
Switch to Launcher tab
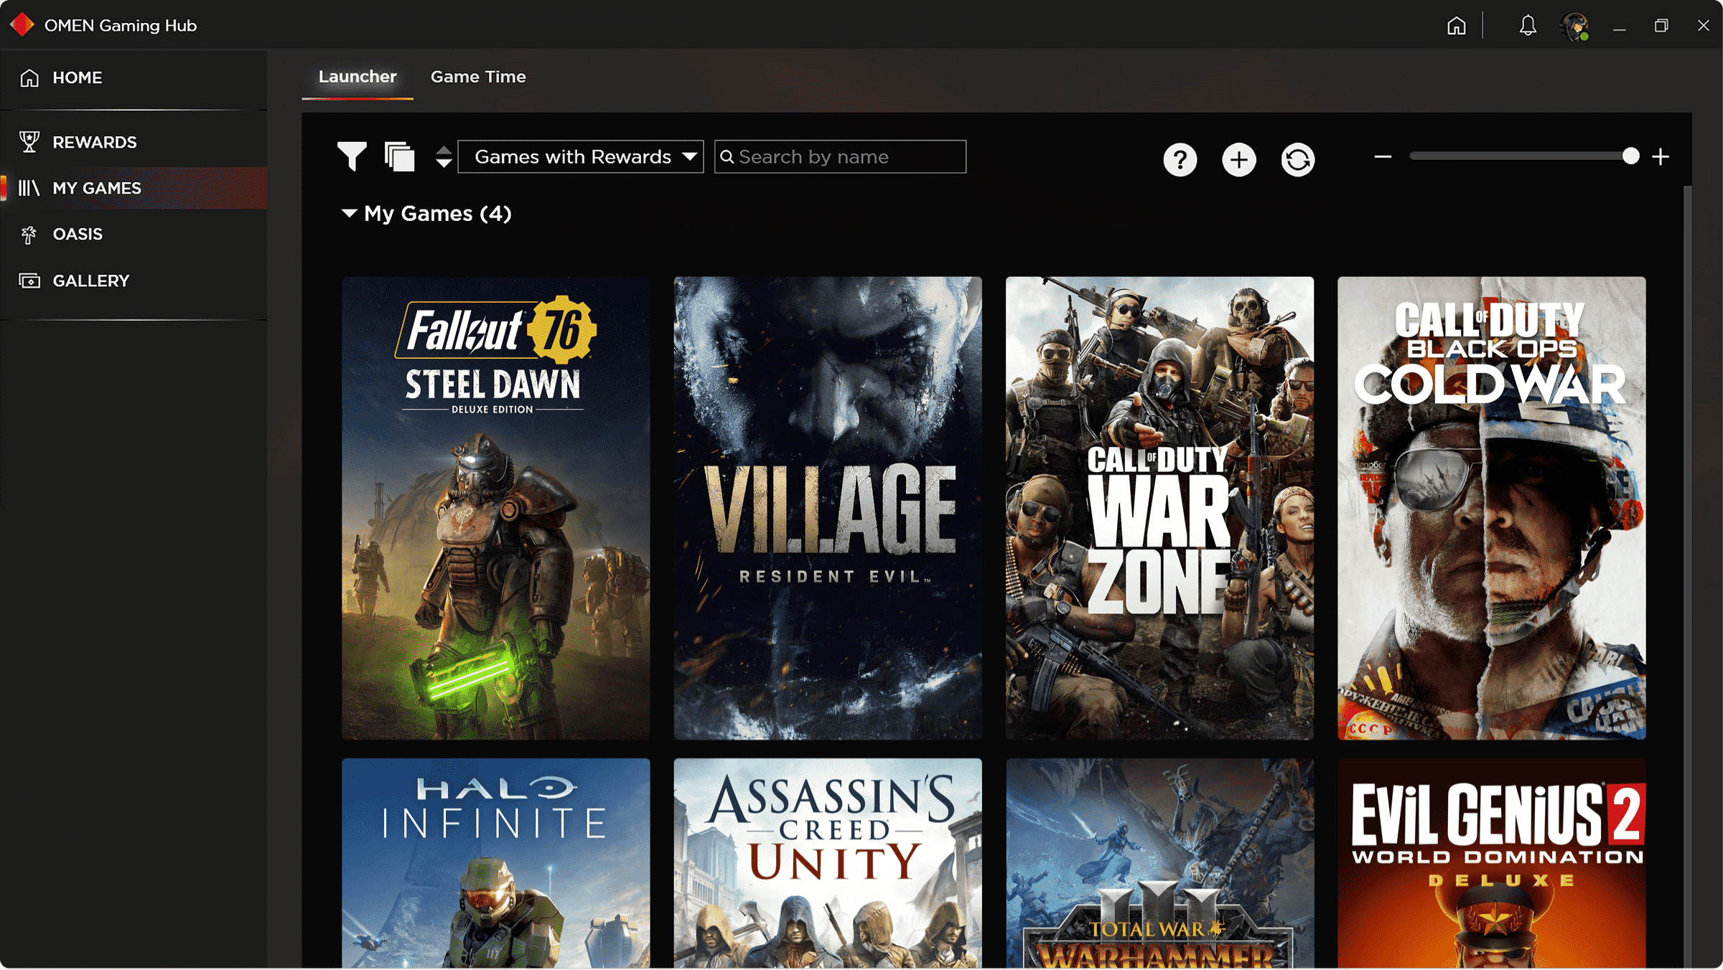point(358,77)
